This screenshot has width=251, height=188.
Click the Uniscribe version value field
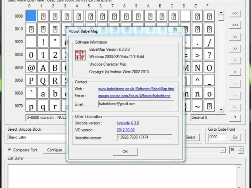click(145, 138)
